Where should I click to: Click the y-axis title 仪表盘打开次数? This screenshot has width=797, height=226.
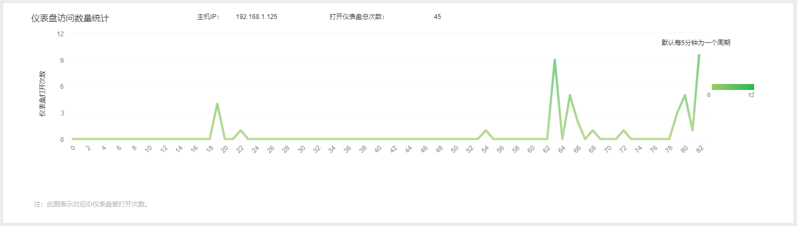click(42, 94)
